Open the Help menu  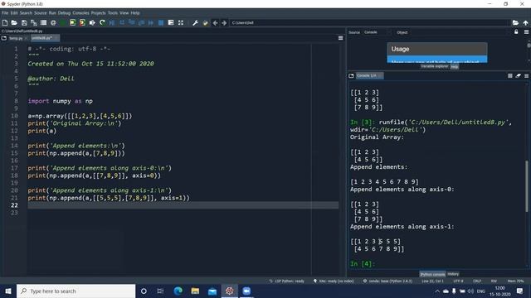pyautogui.click(x=135, y=13)
